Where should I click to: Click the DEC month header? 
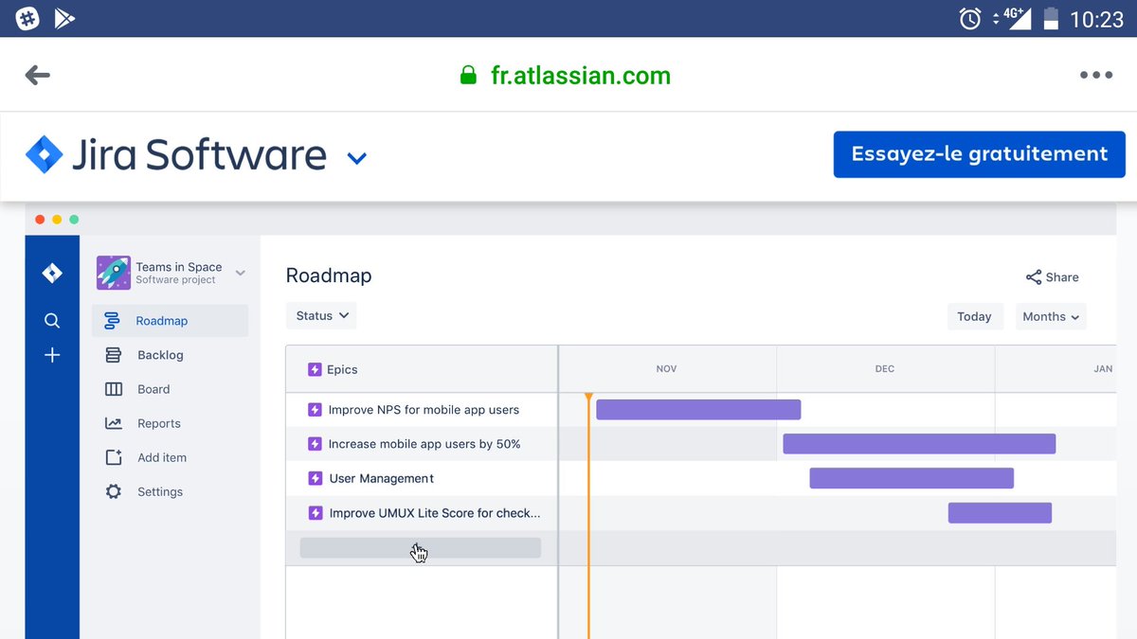(x=885, y=369)
